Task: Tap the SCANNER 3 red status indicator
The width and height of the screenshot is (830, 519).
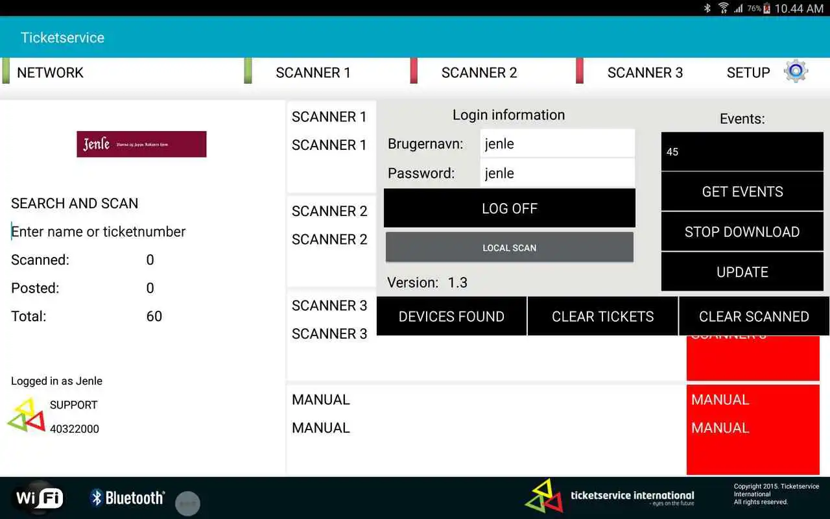Action: click(x=580, y=71)
